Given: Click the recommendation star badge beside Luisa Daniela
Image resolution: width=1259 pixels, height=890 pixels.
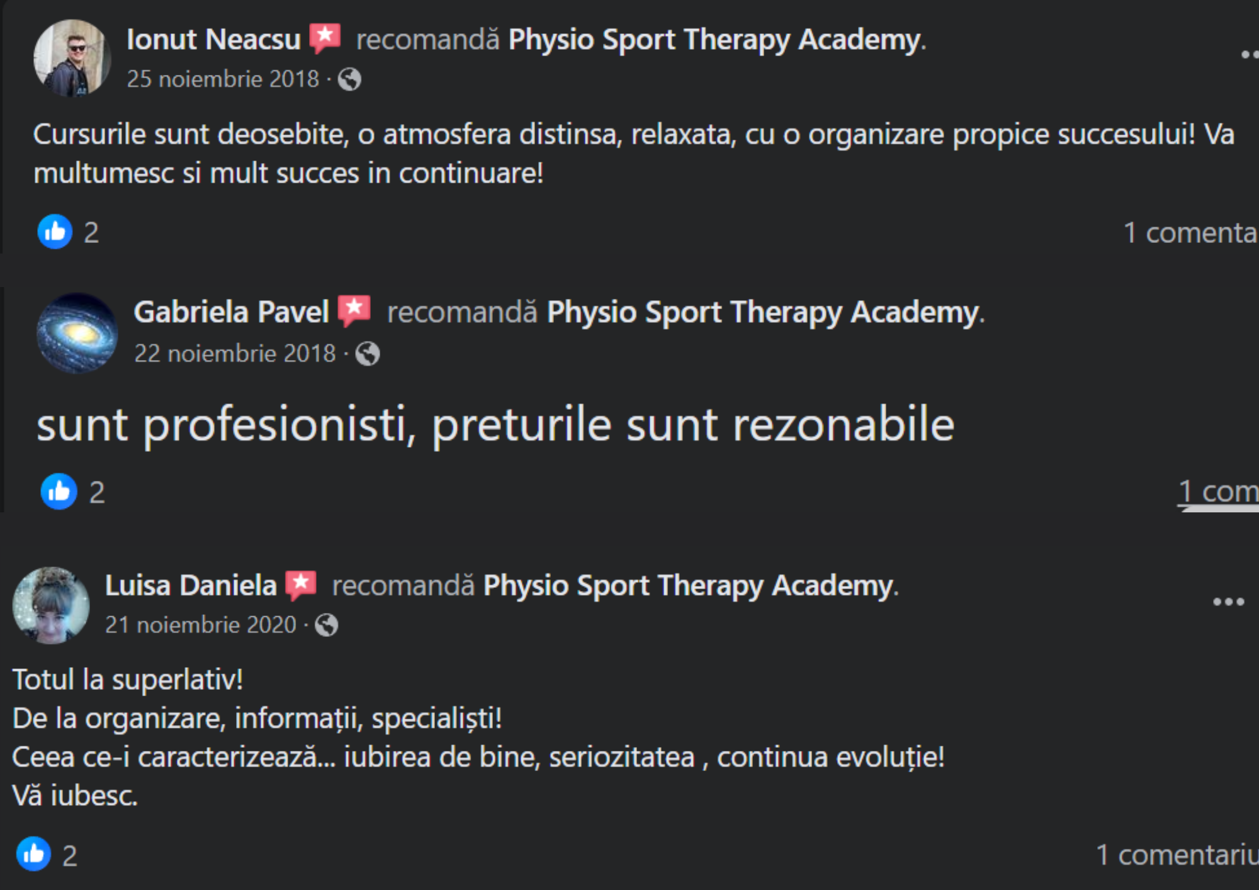Looking at the screenshot, I should coord(301,585).
